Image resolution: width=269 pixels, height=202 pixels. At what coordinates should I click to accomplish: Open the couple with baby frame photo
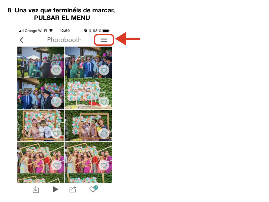tap(40, 125)
